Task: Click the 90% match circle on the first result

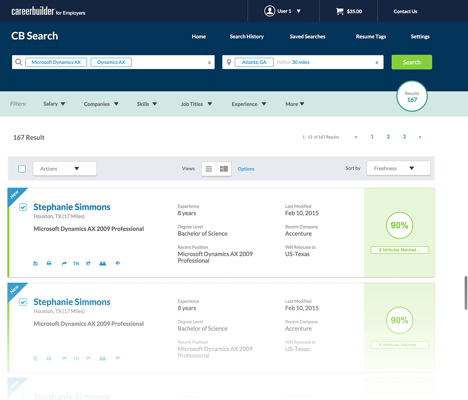Action: pyautogui.click(x=399, y=226)
